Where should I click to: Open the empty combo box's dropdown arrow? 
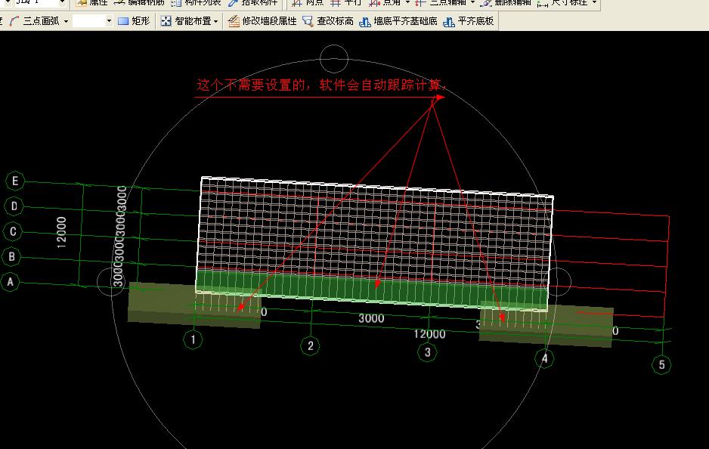pos(109,21)
